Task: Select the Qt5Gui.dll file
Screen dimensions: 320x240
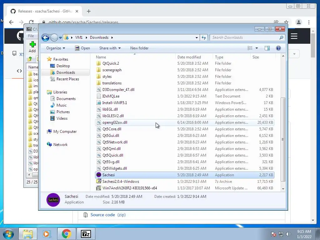Action: click(x=184, y=136)
